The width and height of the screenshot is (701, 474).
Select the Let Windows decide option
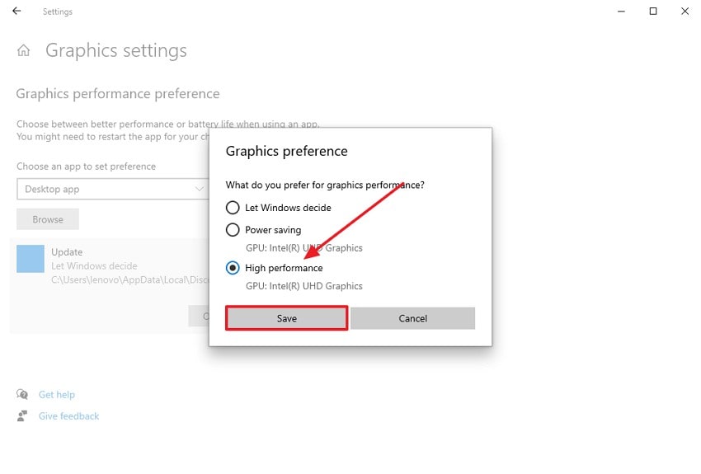click(233, 208)
